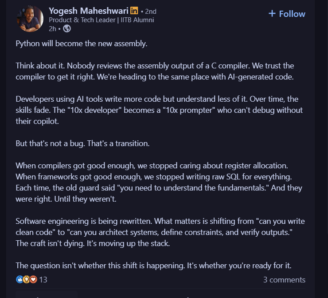Screen dimensions: 328x298
Task: Click the plus icon beside Follow
Action: [x=272, y=14]
